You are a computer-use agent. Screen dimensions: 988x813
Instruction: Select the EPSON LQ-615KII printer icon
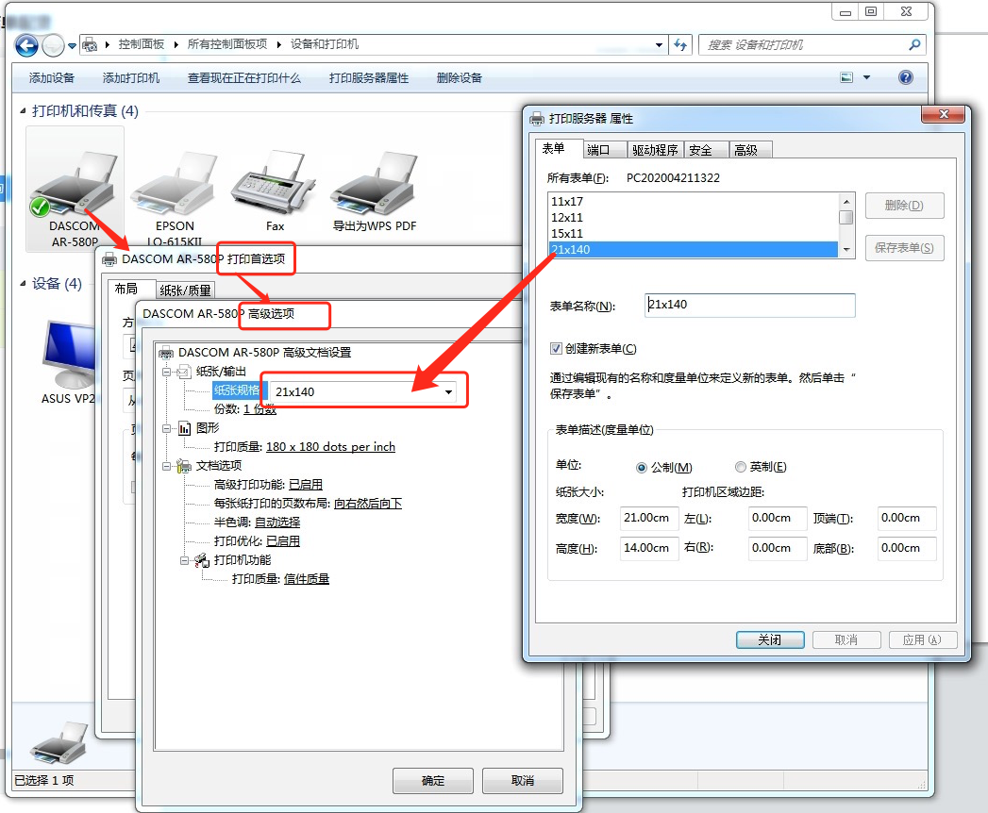(175, 184)
